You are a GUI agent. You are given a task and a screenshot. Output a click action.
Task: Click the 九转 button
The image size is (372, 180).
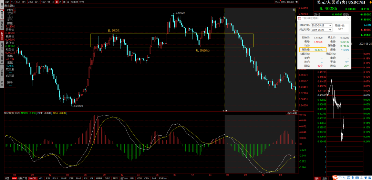click(x=278, y=2)
